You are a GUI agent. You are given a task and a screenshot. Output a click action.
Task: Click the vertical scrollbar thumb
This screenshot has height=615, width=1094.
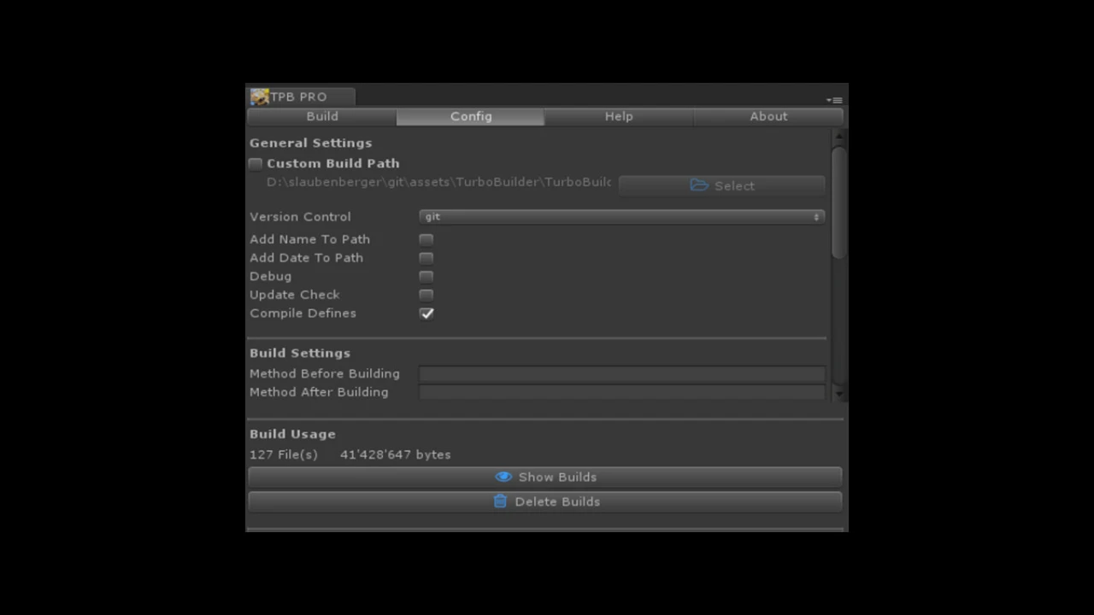838,202
